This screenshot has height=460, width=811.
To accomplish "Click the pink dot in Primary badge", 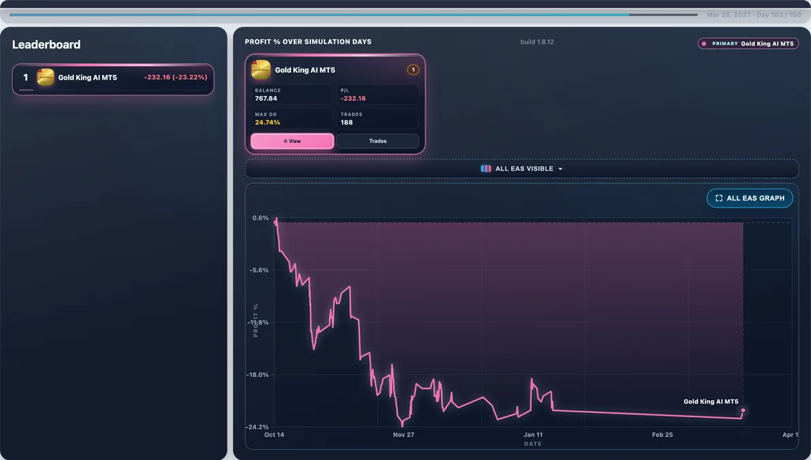I will tap(704, 44).
